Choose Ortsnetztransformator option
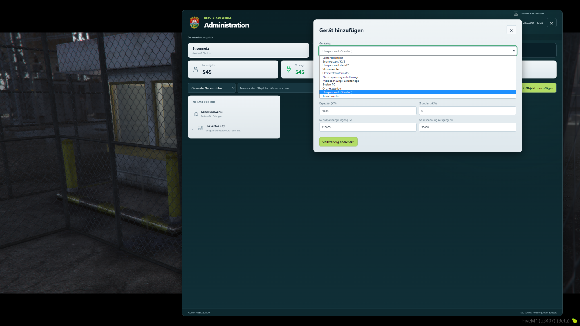Screen dimensions: 580x326 click(x=418, y=73)
